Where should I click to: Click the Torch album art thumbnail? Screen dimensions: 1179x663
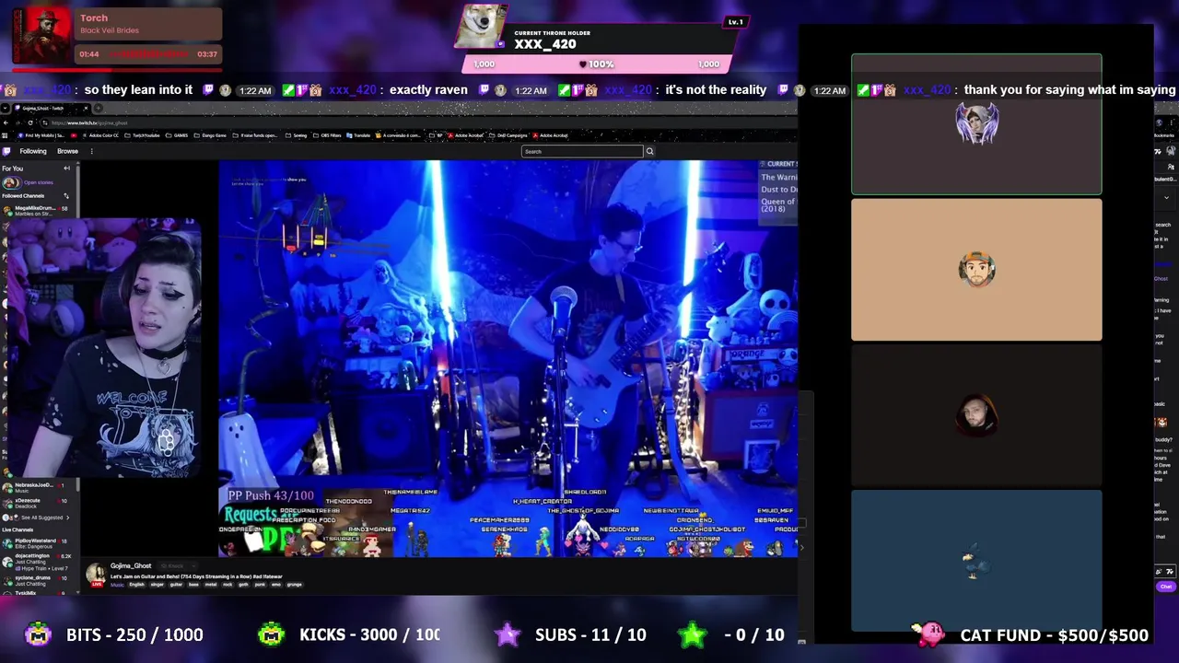coord(41,36)
